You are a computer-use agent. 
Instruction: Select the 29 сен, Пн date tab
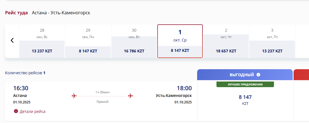(88, 41)
